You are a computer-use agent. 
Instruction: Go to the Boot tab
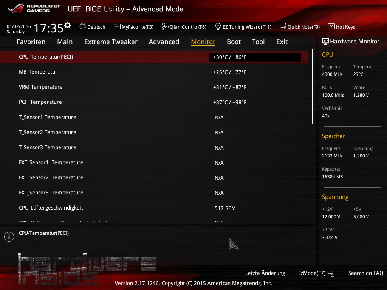tap(234, 42)
